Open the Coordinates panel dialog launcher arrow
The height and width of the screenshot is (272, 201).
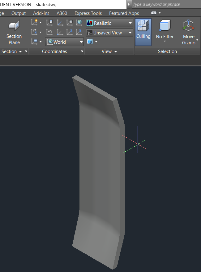(82, 51)
